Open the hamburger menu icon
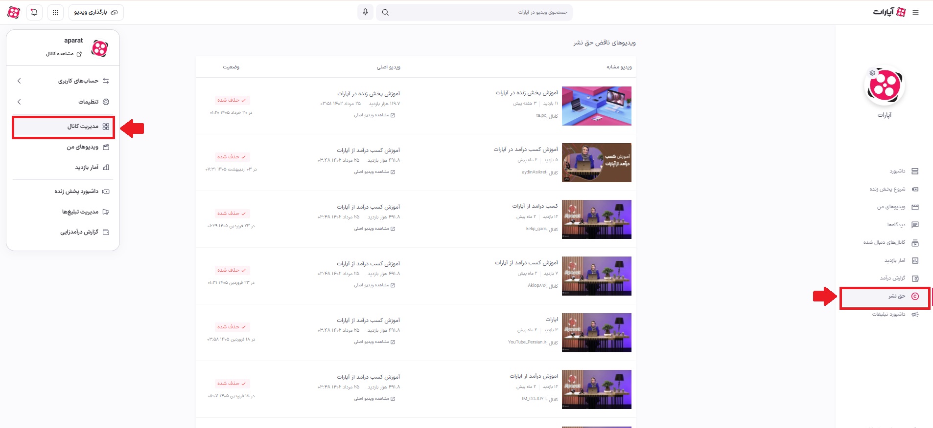 tap(915, 13)
